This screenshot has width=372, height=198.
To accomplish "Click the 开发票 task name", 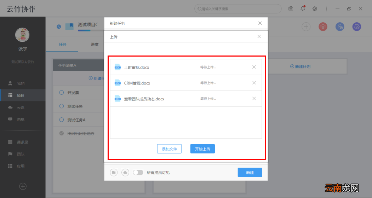I will coord(73,93).
